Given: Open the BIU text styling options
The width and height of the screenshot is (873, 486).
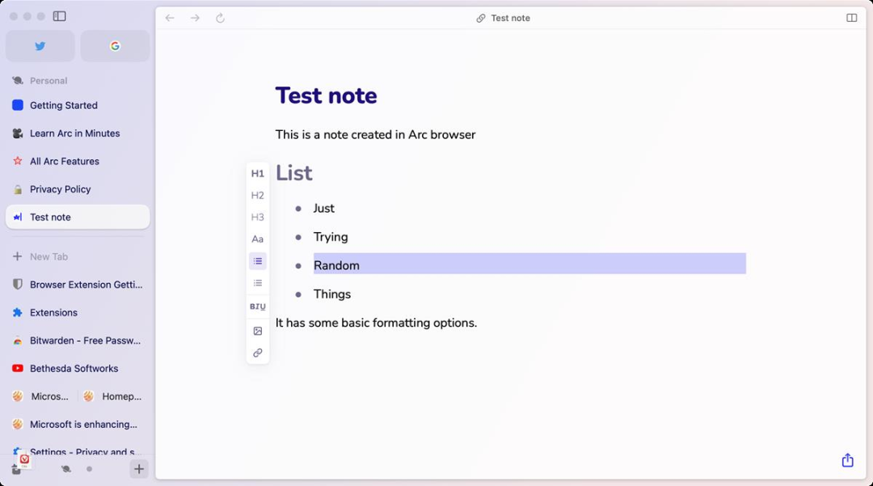Looking at the screenshot, I should point(257,306).
